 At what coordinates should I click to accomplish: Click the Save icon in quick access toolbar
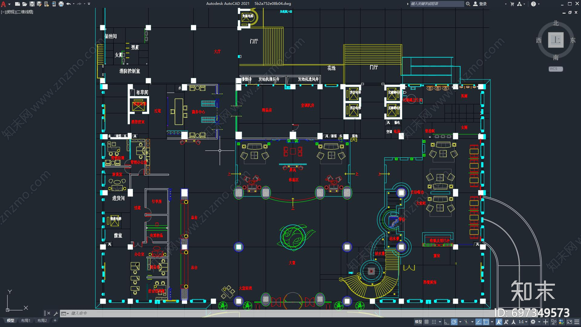pyautogui.click(x=32, y=4)
